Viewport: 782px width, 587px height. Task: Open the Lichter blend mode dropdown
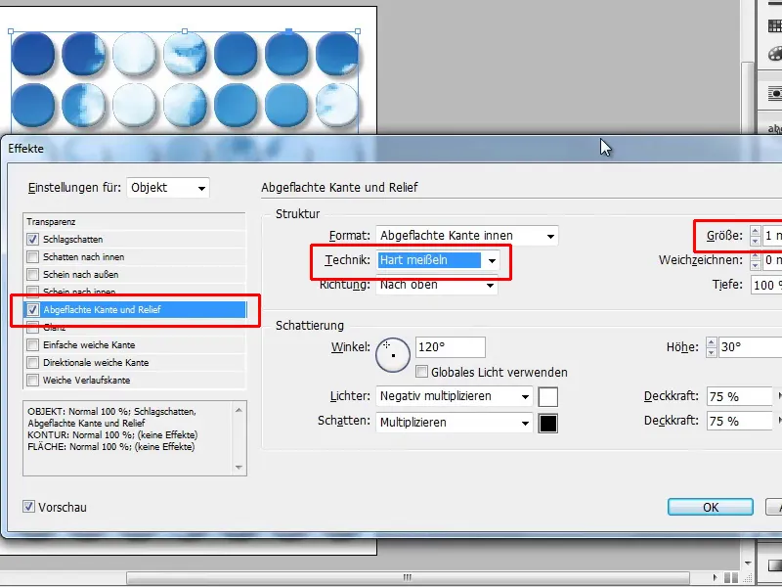click(451, 397)
